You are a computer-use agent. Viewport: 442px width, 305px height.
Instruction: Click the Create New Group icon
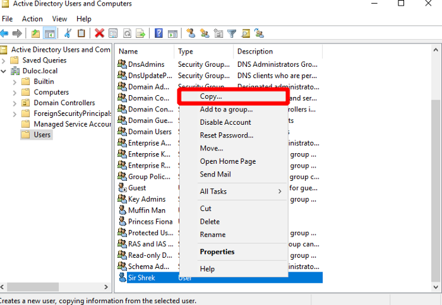[205, 33]
